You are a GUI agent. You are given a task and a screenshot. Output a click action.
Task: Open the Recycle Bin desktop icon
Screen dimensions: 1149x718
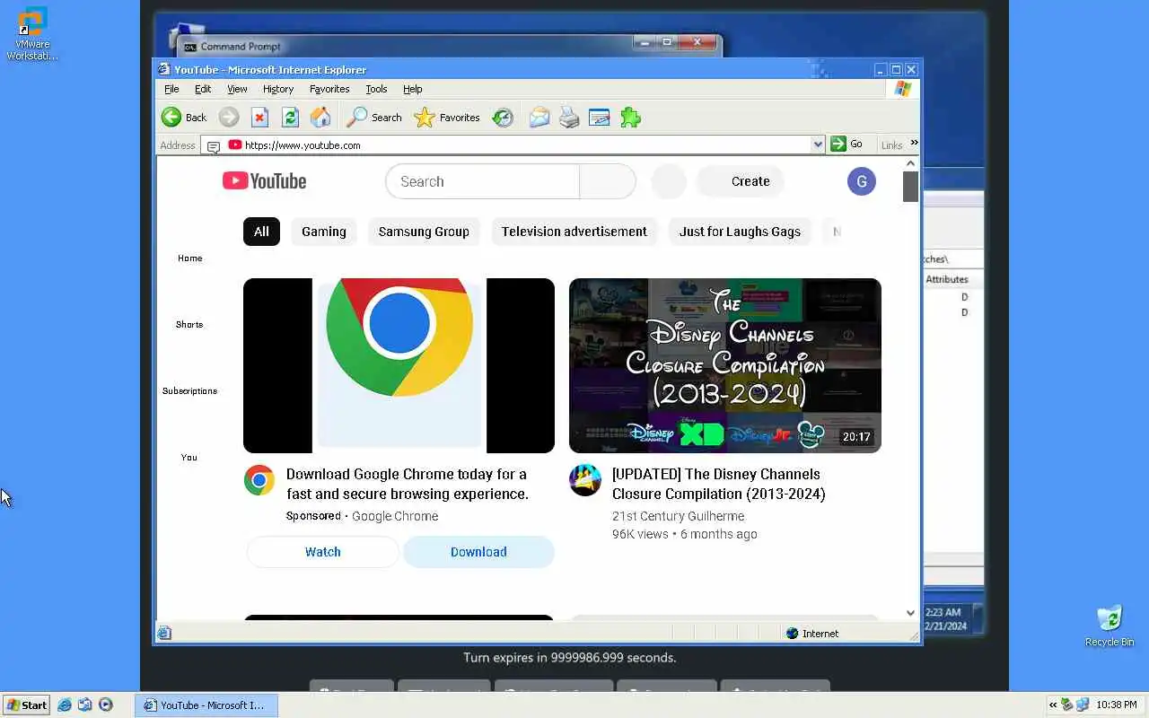click(1110, 626)
